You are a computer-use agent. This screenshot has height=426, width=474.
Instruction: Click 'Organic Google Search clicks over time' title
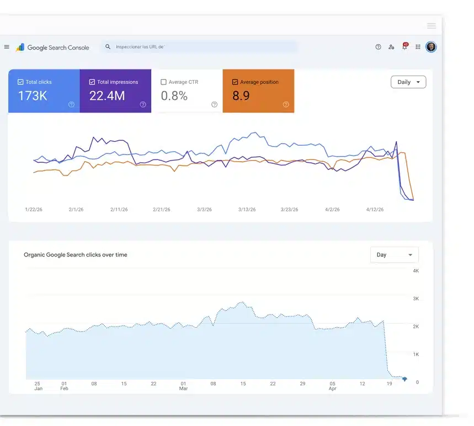pos(76,255)
